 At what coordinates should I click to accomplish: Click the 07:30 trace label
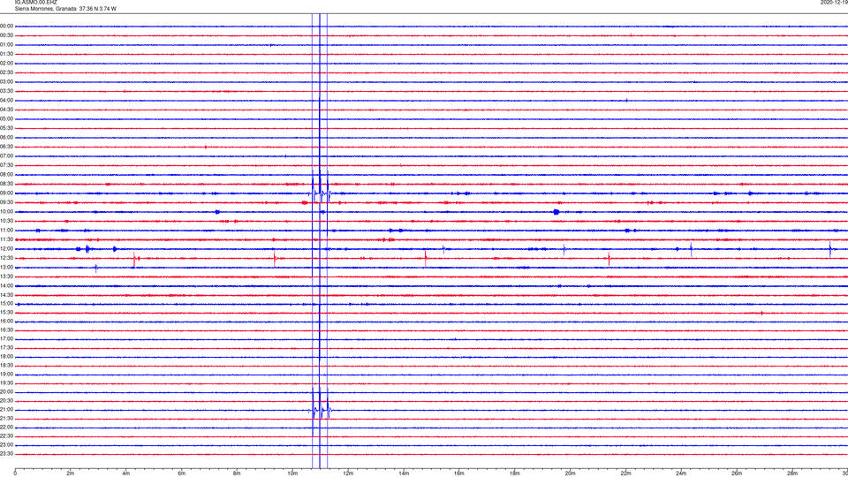pos(6,165)
